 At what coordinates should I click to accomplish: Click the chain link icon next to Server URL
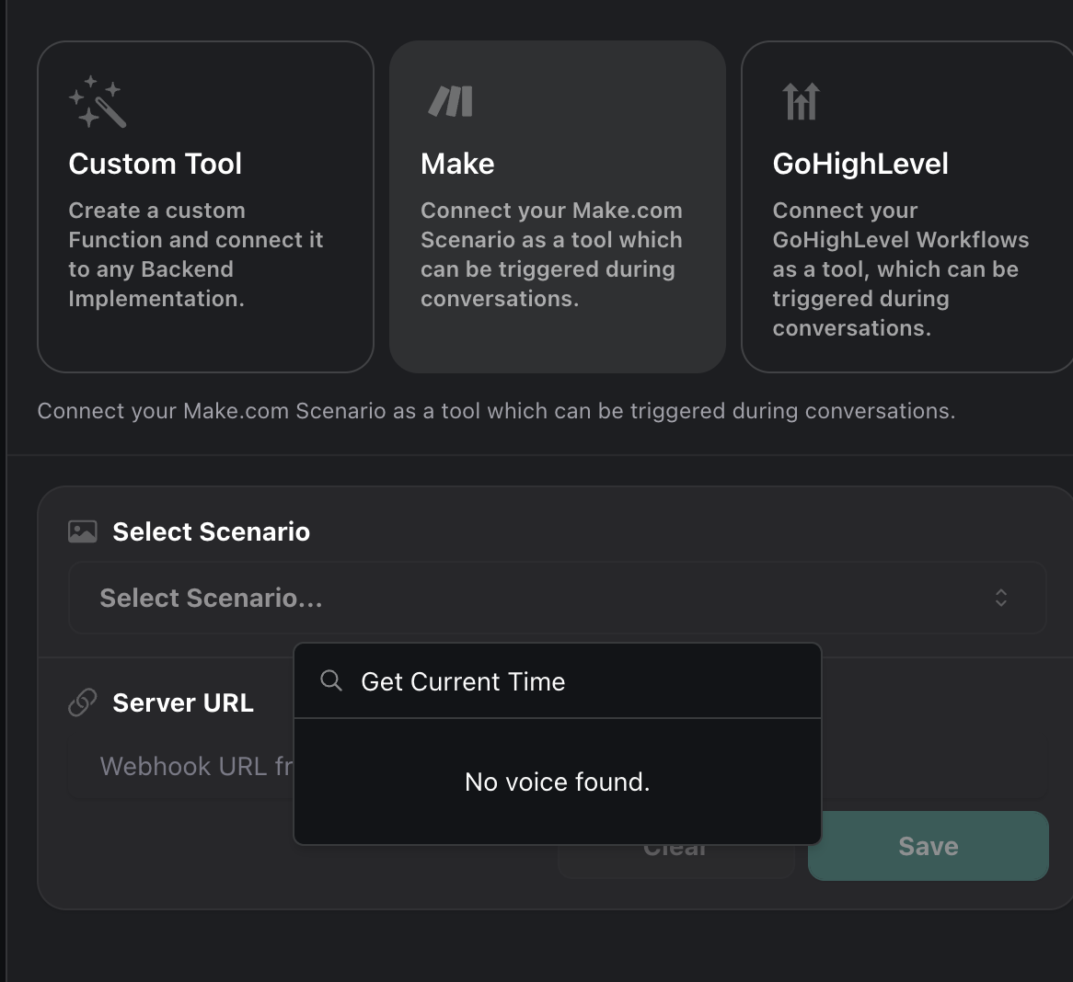click(81, 702)
